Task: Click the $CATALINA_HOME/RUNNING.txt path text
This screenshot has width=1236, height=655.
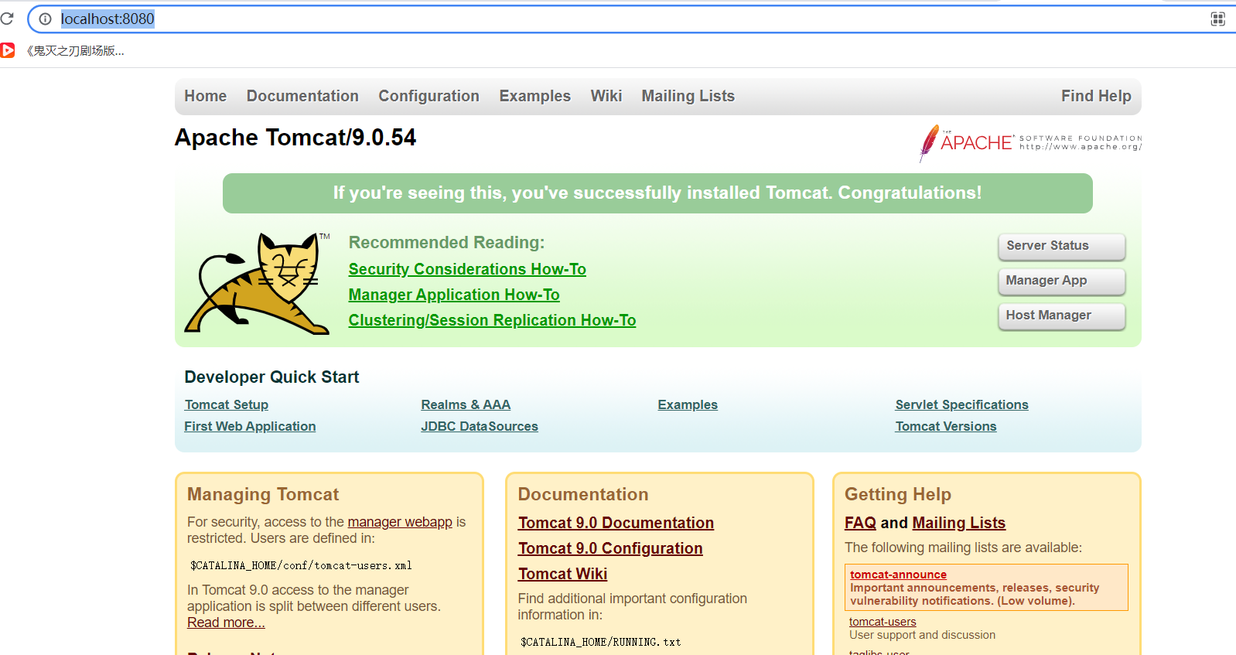Action: [x=601, y=642]
